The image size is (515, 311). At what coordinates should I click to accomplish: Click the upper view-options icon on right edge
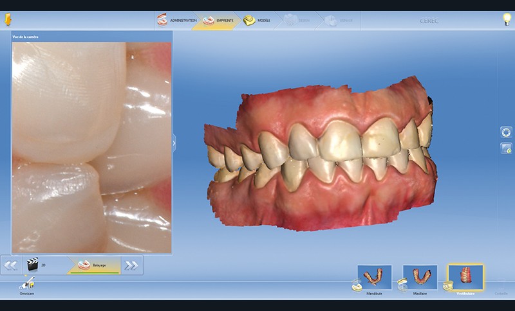[506, 132]
